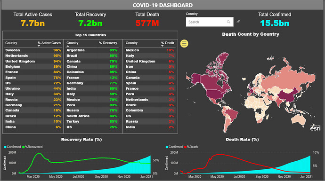This screenshot has height=181, width=325.
Task: Sort by % Death column header
Action: point(168,43)
